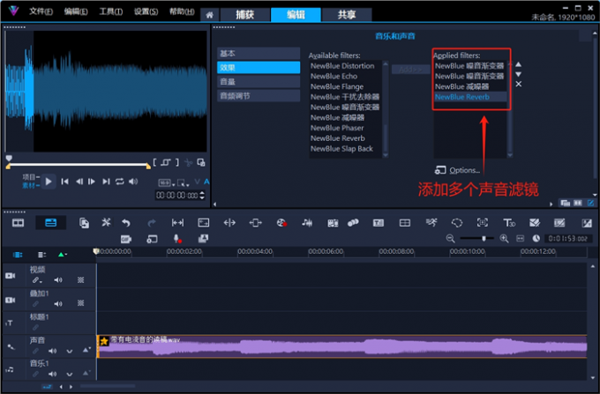Switch playback mode to 项目
This screenshot has height=394, width=600.
click(x=31, y=177)
